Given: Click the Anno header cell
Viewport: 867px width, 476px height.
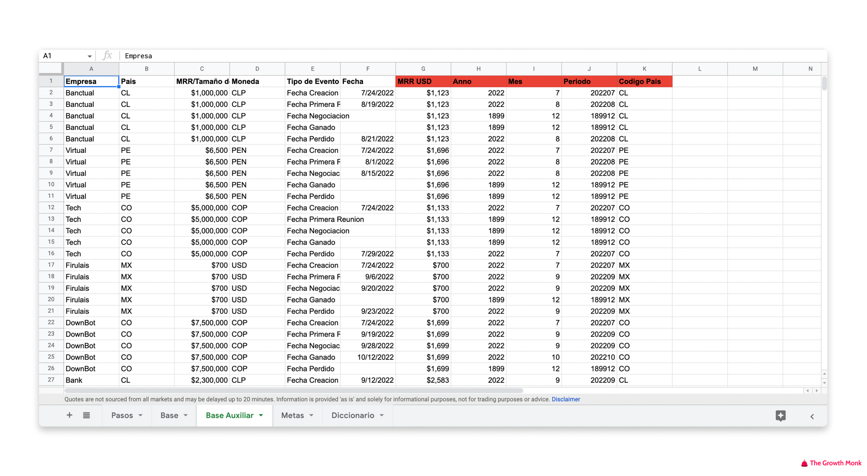Looking at the screenshot, I should click(478, 81).
